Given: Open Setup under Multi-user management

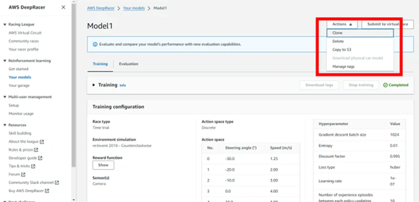Looking at the screenshot, I should 14,105.
